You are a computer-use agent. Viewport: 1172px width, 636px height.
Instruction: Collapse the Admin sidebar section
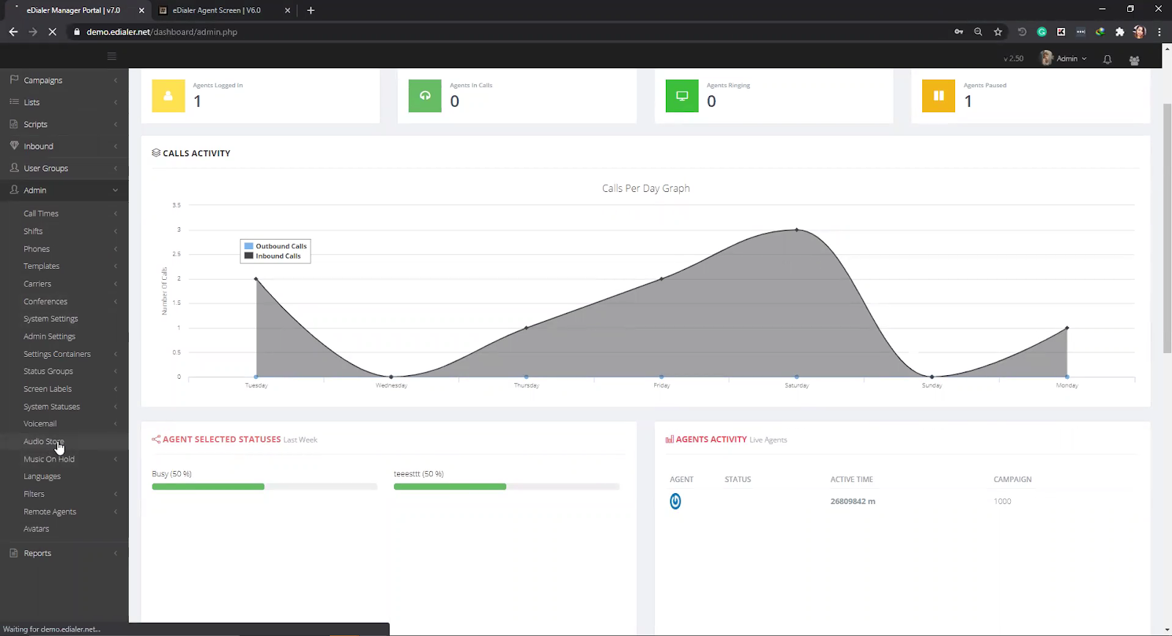pos(64,190)
